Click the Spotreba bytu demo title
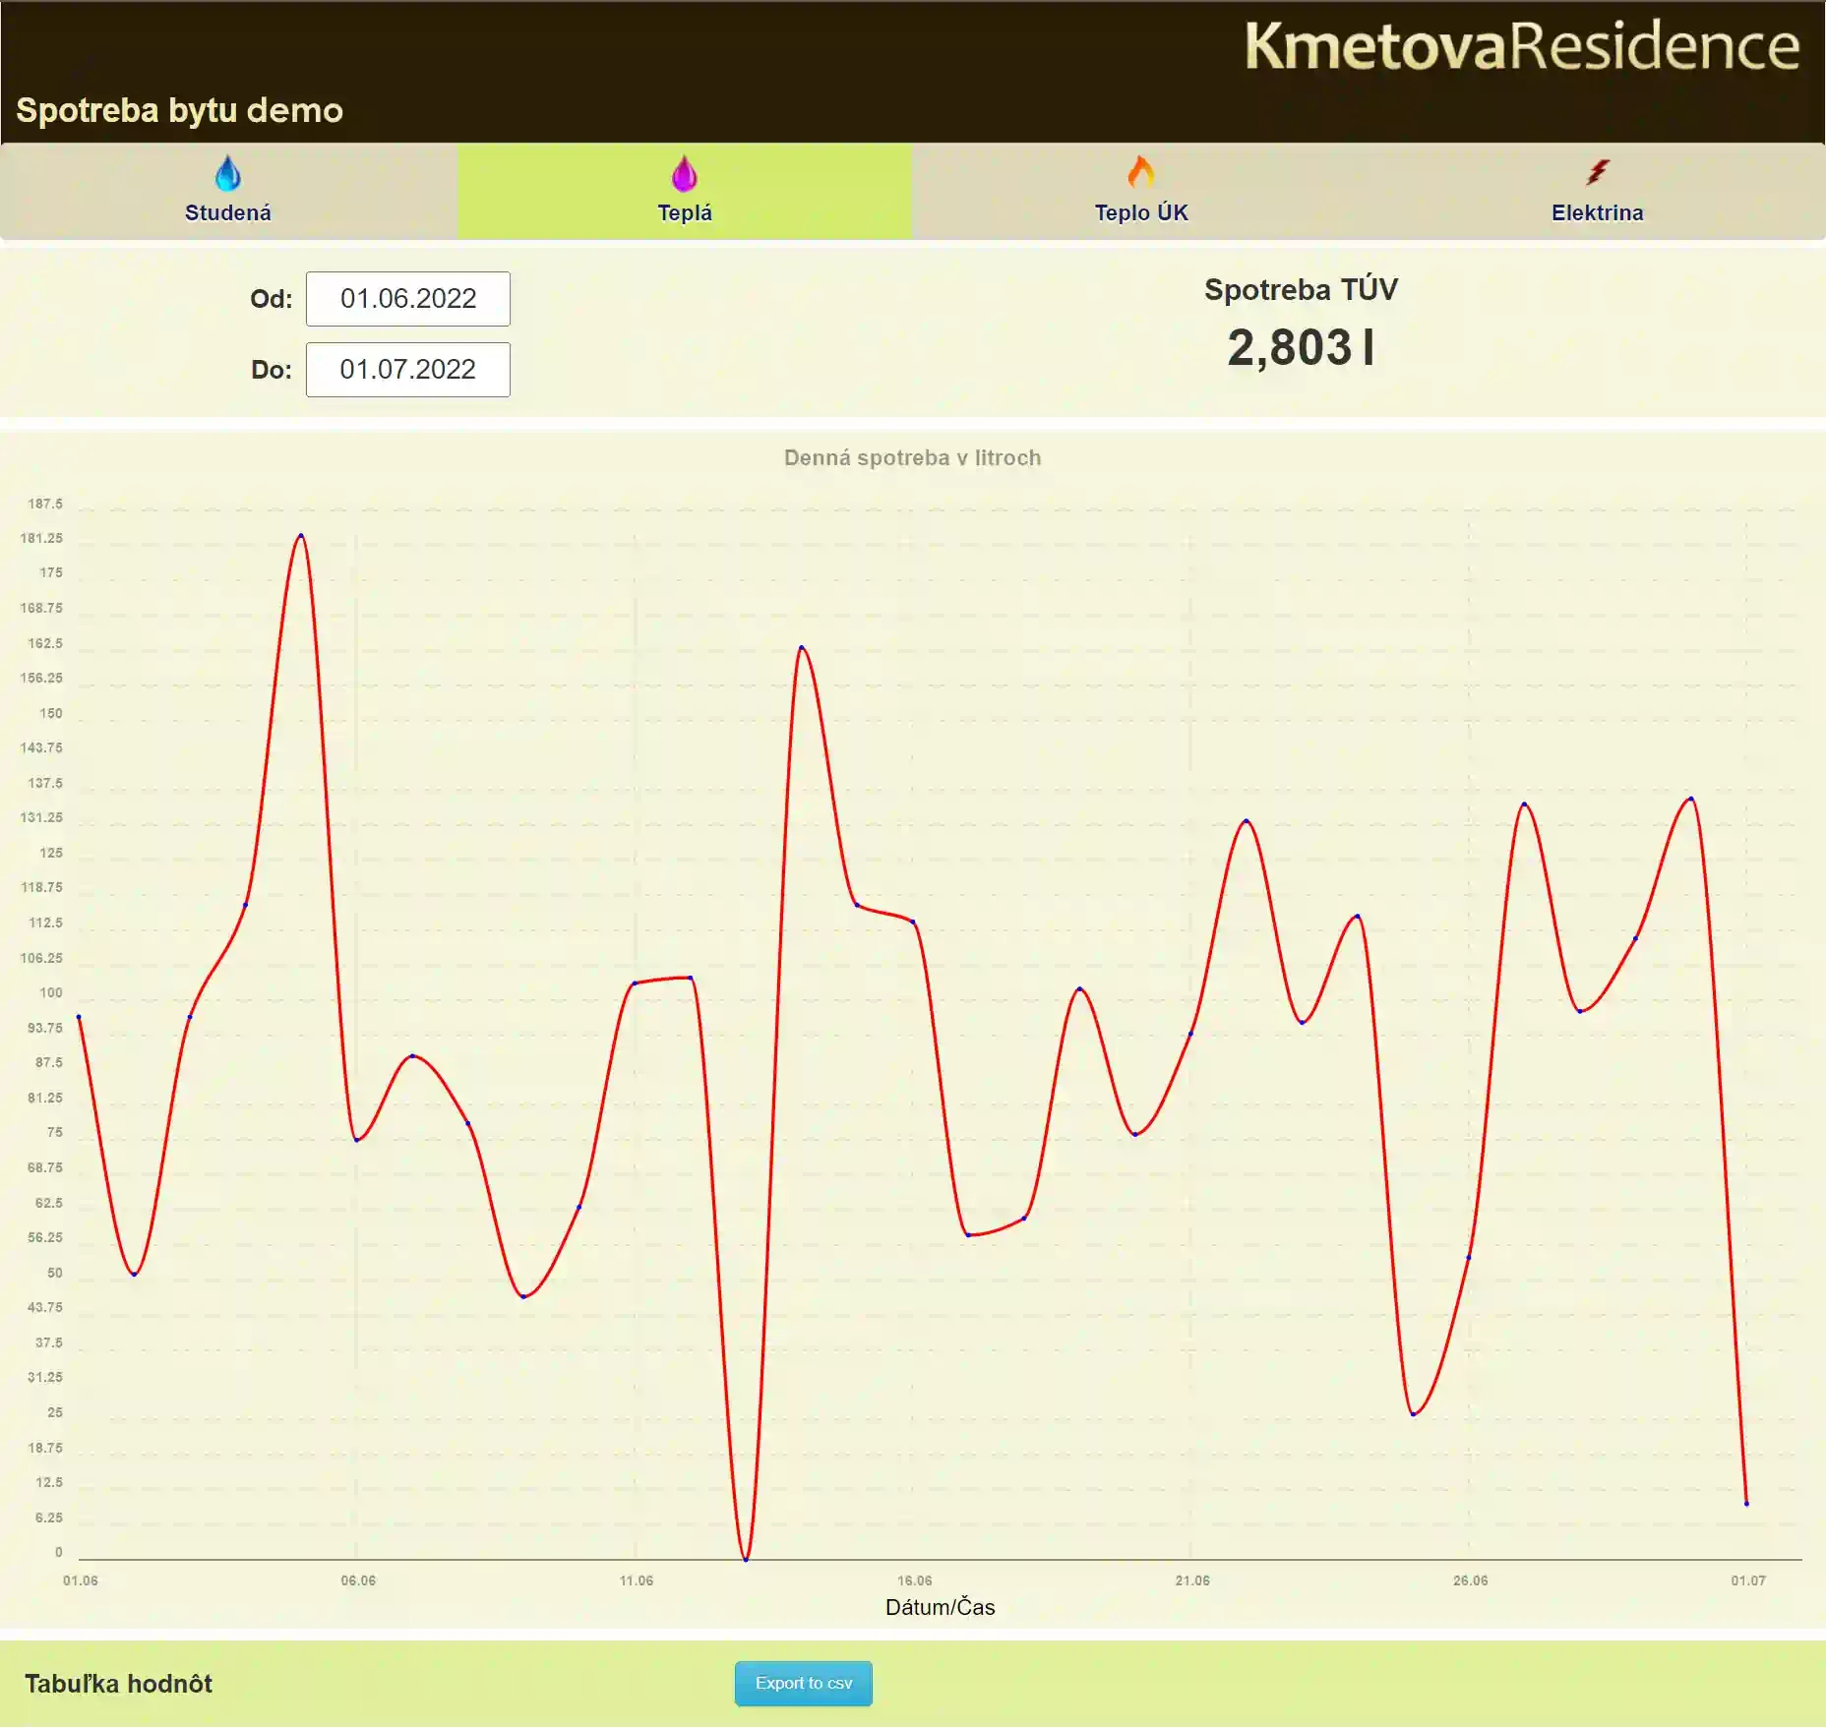Viewport: 1826px width, 1728px height. point(179,110)
